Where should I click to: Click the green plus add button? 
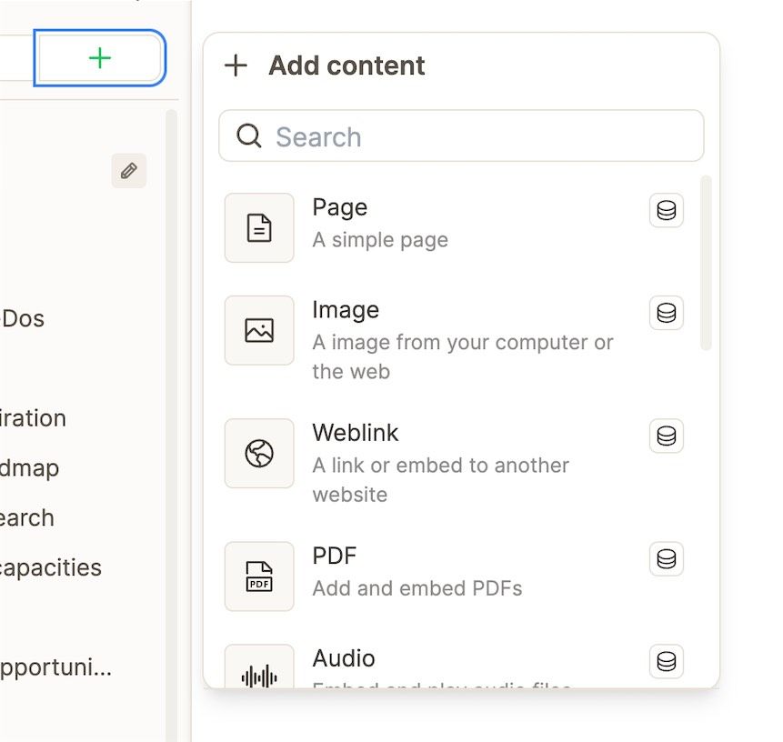pyautogui.click(x=100, y=58)
